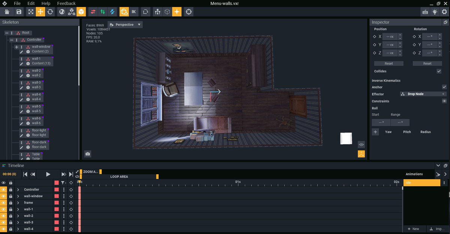450x234 pixels.
Task: Click the Home icon in the toolbar
Action: (x=6, y=12)
